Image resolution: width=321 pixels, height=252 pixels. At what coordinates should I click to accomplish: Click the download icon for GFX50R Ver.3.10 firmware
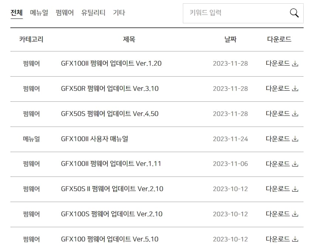tap(295, 88)
